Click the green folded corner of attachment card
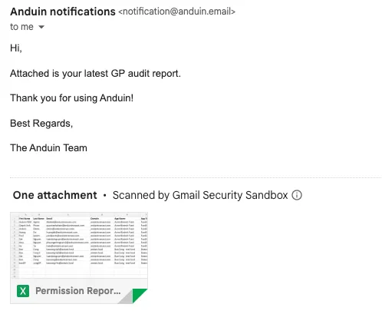 coord(140,295)
